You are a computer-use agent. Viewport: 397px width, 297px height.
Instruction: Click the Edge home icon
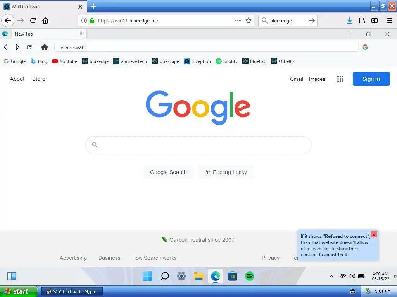point(45,47)
